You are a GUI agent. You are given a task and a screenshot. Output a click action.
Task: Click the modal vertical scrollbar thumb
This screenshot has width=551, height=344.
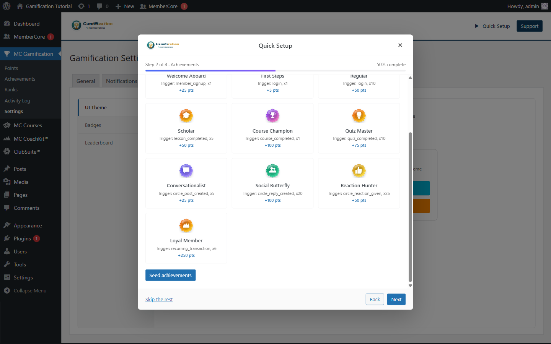tap(410, 207)
